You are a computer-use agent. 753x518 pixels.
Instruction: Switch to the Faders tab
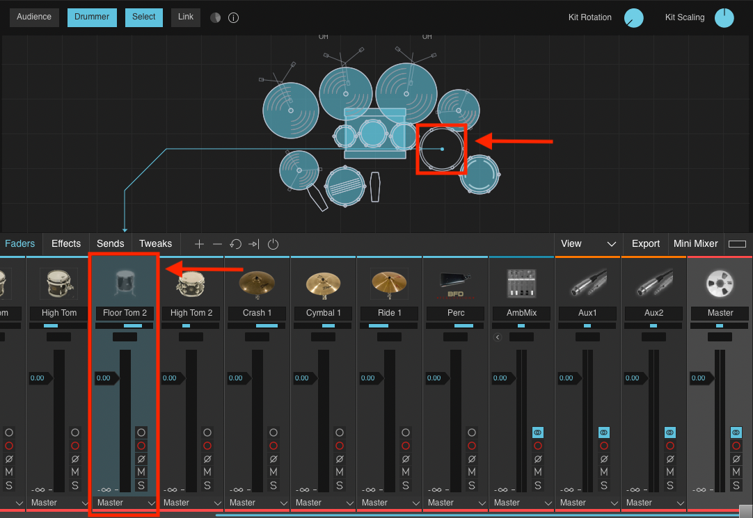coord(19,243)
